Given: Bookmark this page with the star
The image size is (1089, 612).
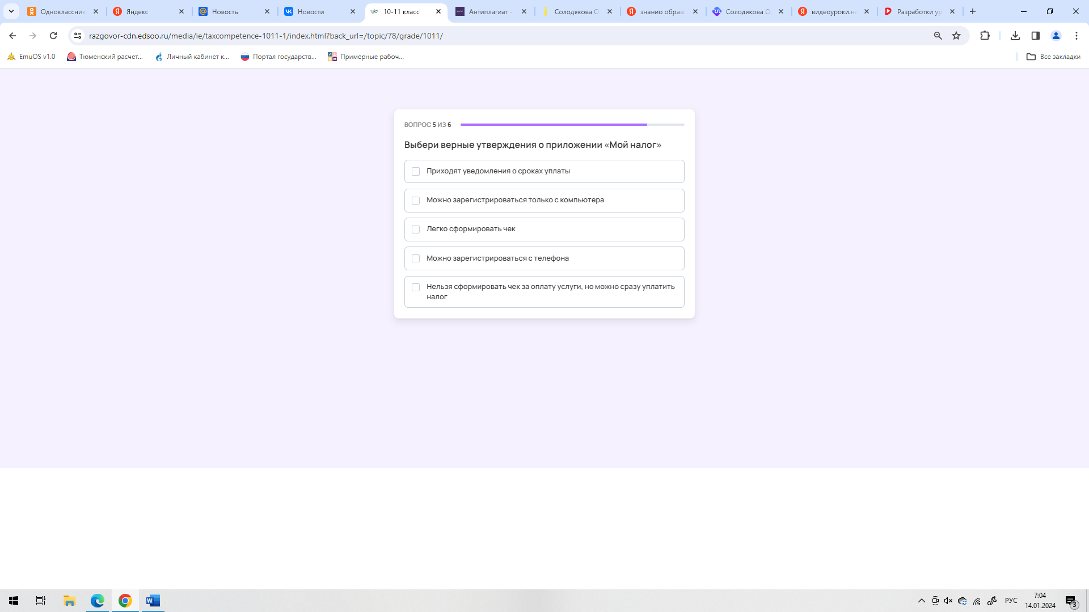Looking at the screenshot, I should coord(956,36).
